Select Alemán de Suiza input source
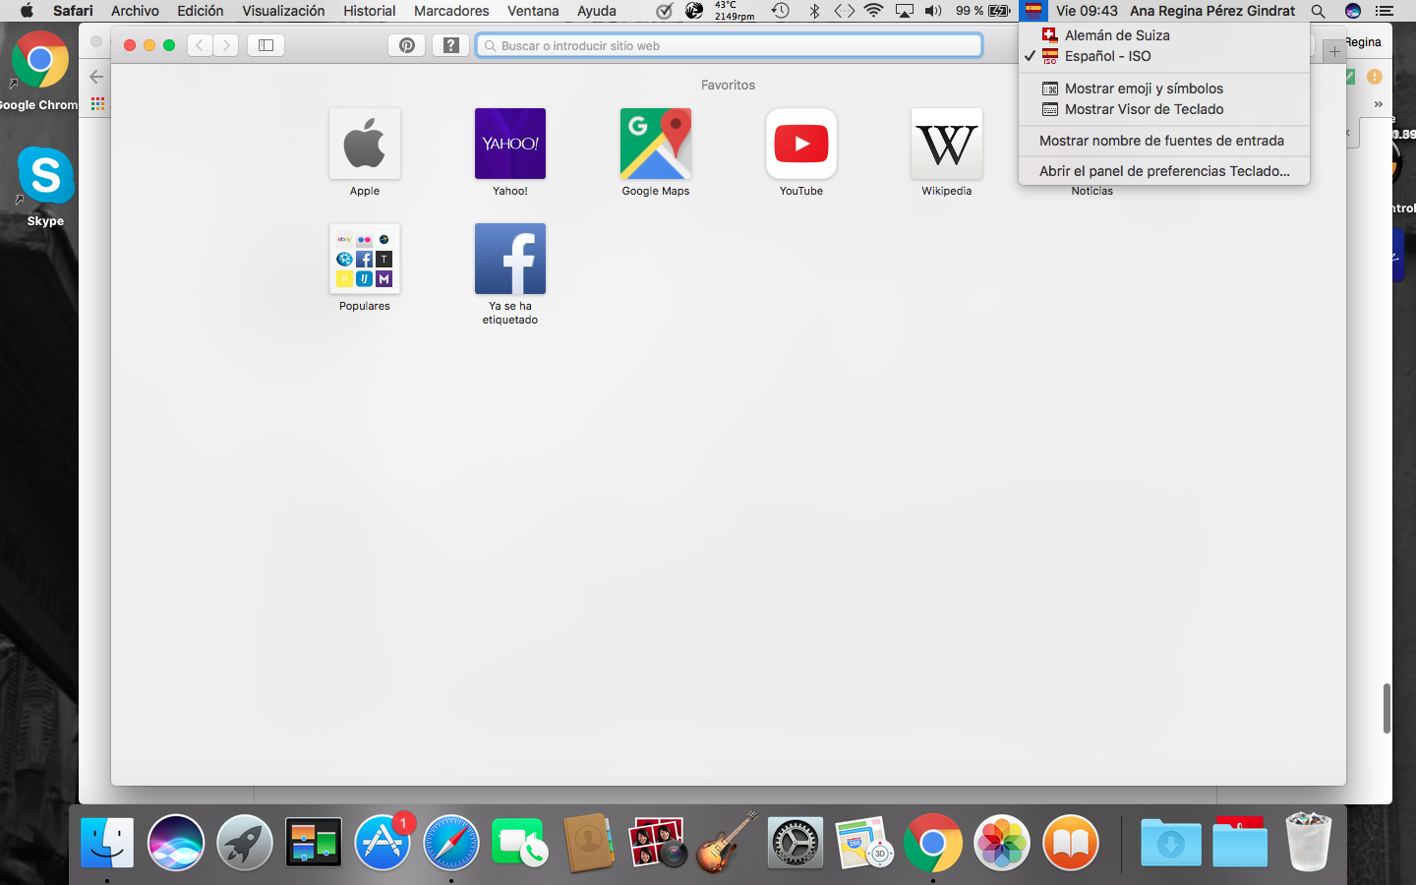The image size is (1416, 885). coord(1164,35)
